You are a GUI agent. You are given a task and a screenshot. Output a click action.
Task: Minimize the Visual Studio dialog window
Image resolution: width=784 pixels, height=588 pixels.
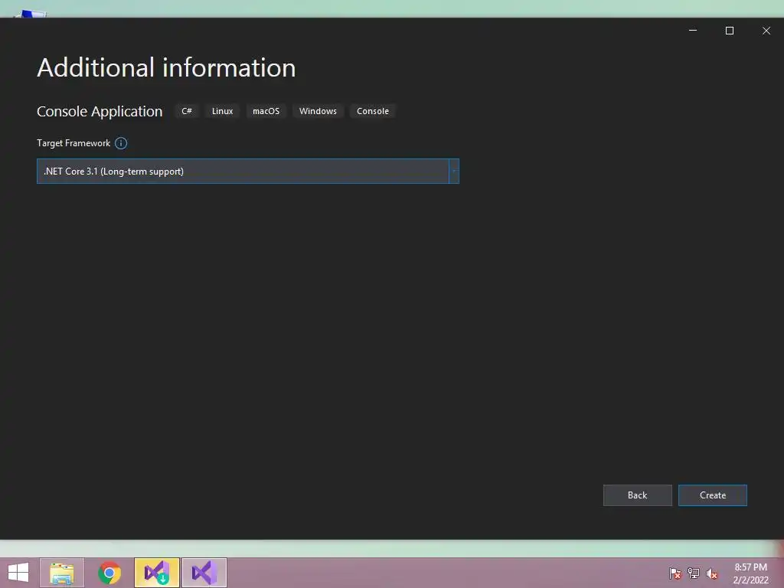coord(693,31)
